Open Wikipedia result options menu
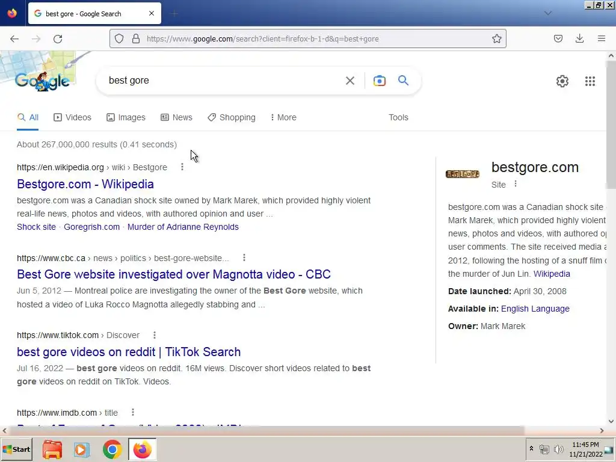Image resolution: width=616 pixels, height=462 pixels. (182, 167)
